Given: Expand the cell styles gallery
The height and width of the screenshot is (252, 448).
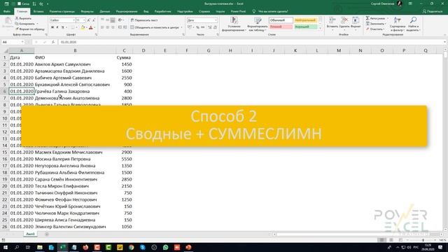Looking at the screenshot, I should pos(320,29).
